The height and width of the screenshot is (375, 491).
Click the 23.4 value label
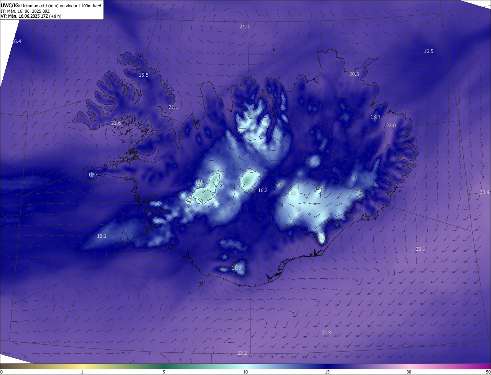pos(484,192)
